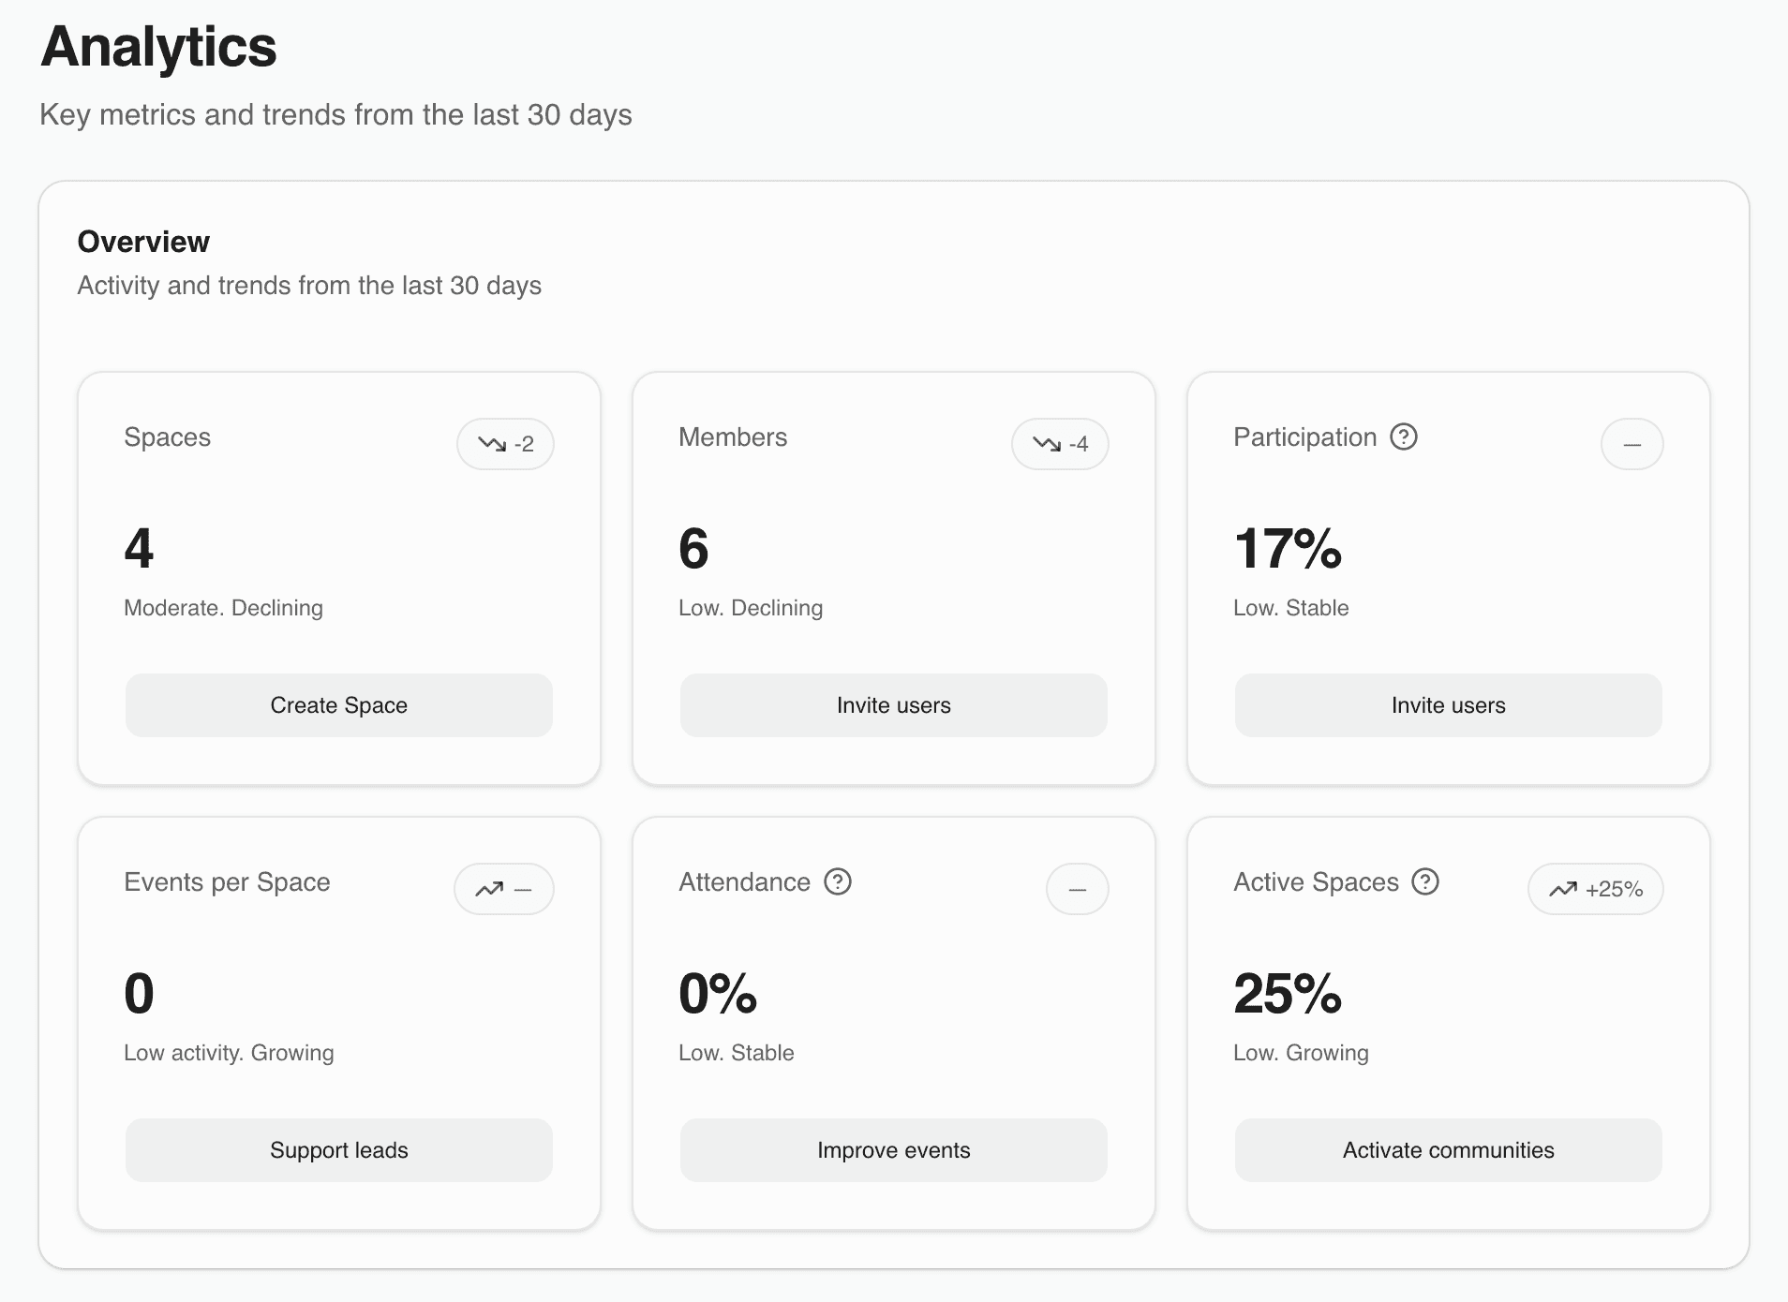Select the Spaces metric value 4

tap(139, 549)
